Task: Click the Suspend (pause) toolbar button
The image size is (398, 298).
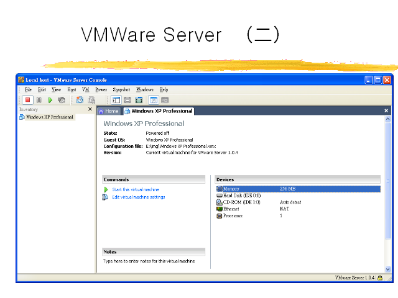Action: 39,100
